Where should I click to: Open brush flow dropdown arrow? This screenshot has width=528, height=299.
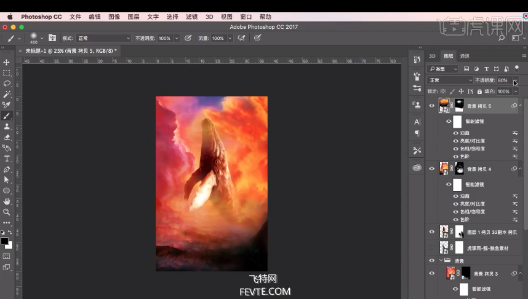click(230, 38)
